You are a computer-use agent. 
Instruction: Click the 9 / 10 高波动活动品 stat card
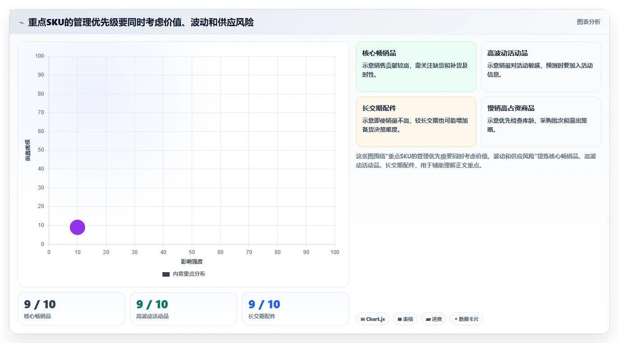tap(184, 309)
